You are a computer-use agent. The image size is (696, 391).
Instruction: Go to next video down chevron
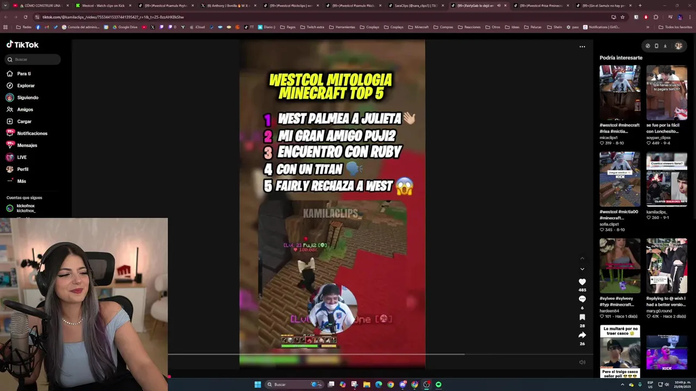582,269
